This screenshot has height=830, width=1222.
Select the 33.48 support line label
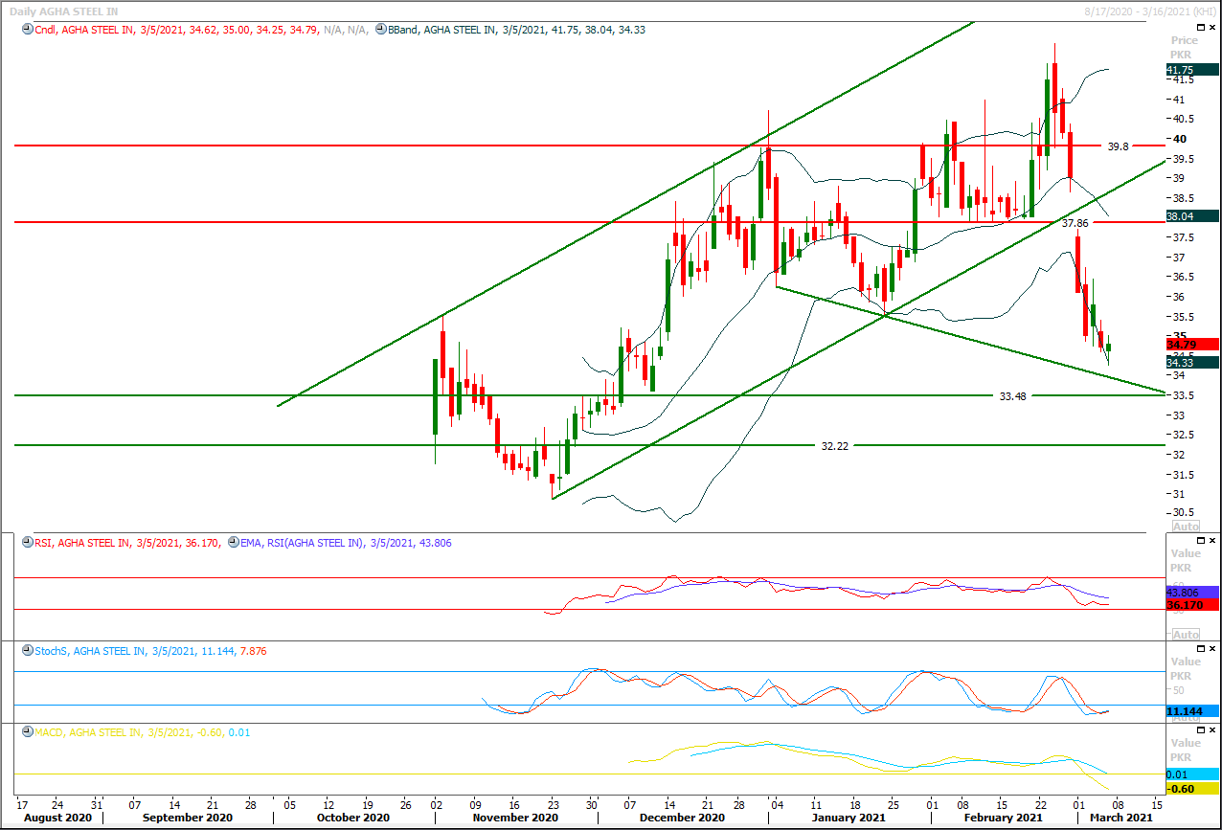(x=1012, y=395)
